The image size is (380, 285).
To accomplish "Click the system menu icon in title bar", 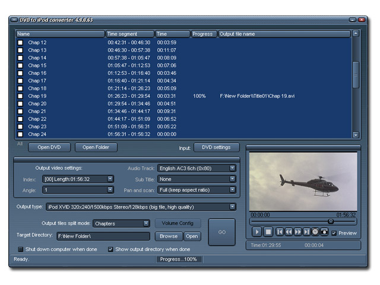I will click(x=14, y=20).
